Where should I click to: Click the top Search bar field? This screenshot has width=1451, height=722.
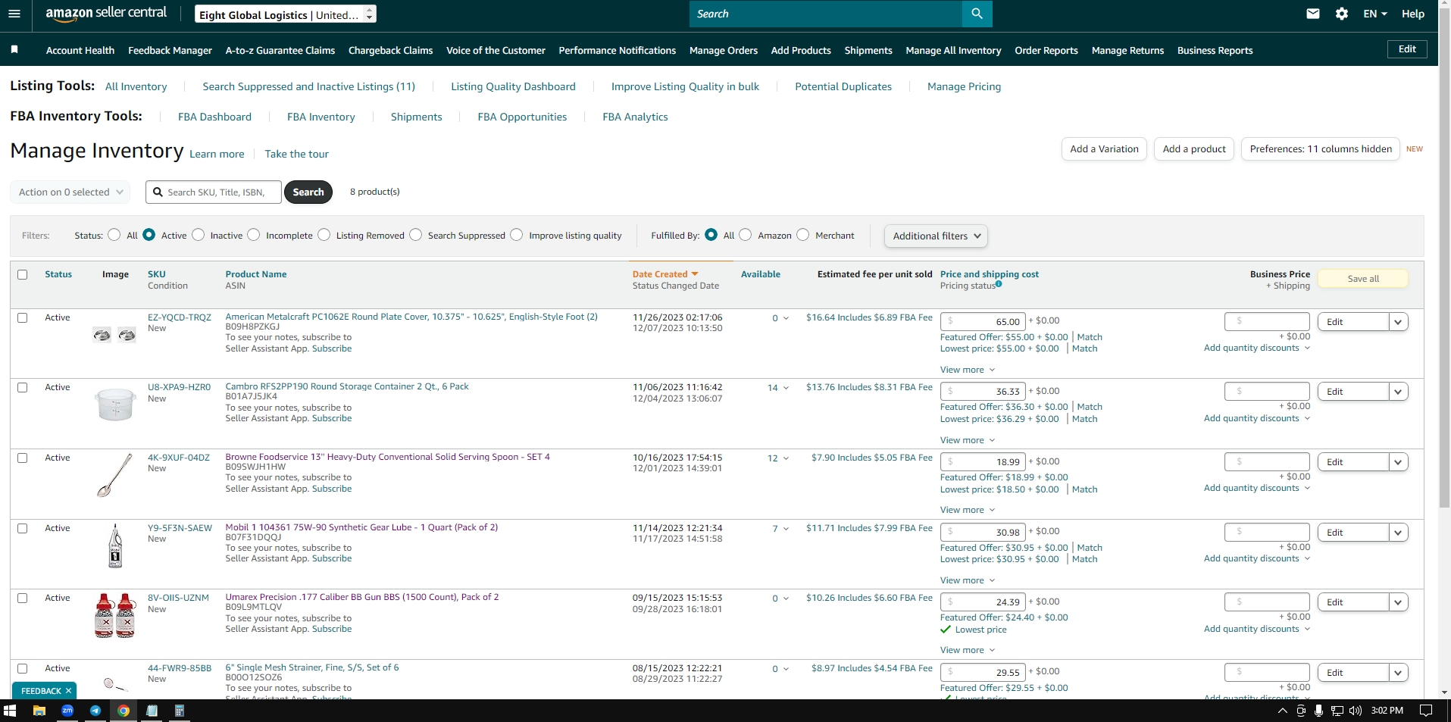(x=826, y=14)
